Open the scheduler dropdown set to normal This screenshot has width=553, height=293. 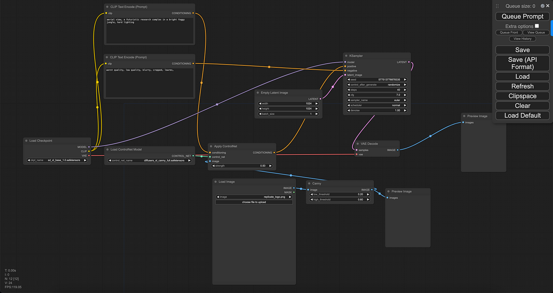click(376, 105)
